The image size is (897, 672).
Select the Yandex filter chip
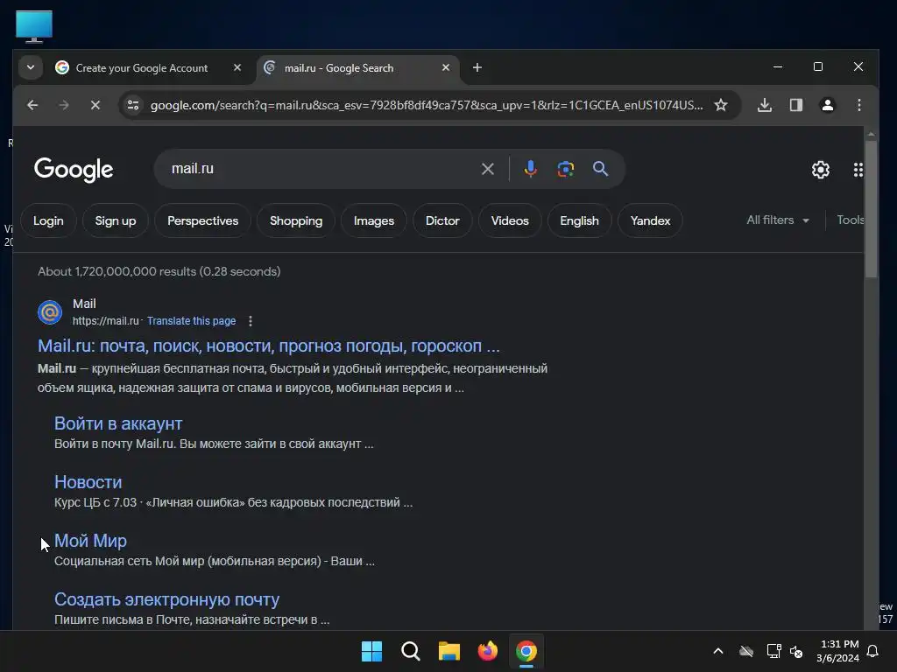click(x=650, y=220)
